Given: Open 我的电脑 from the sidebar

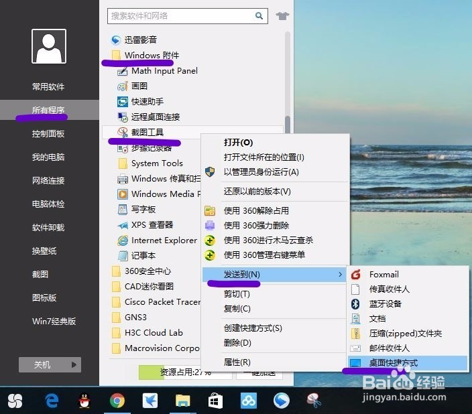Looking at the screenshot, I should point(48,157).
